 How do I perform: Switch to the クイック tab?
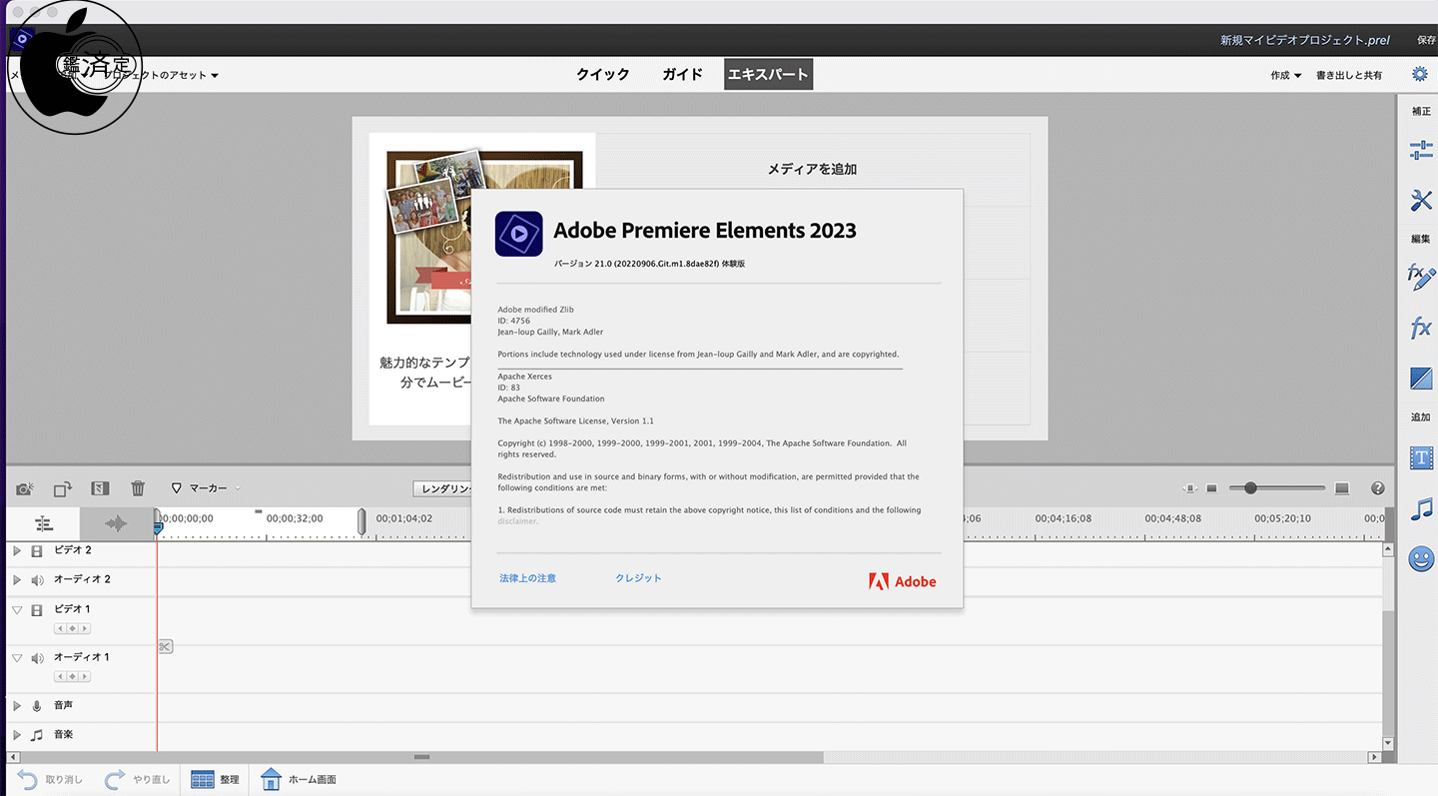602,75
